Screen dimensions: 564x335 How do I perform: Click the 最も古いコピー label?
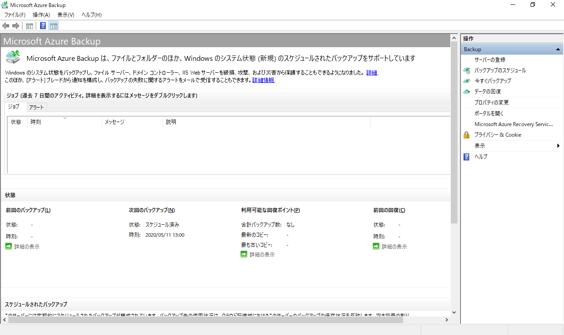pos(256,245)
